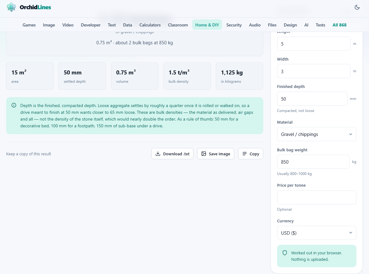Open the Files category tab
Viewport: 369px width, 274px height.
(x=272, y=25)
